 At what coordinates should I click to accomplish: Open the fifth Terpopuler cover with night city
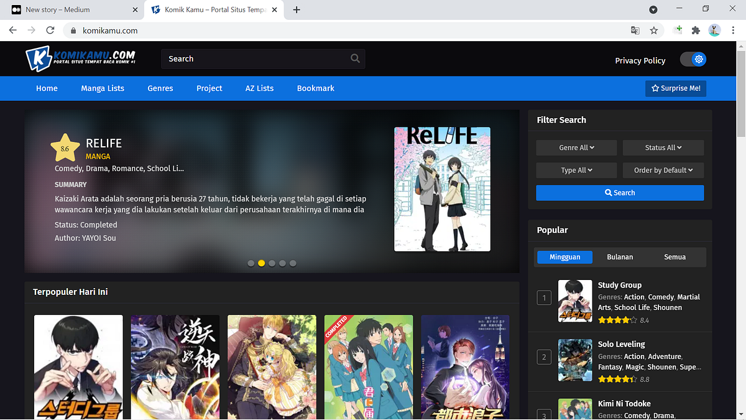(x=466, y=367)
